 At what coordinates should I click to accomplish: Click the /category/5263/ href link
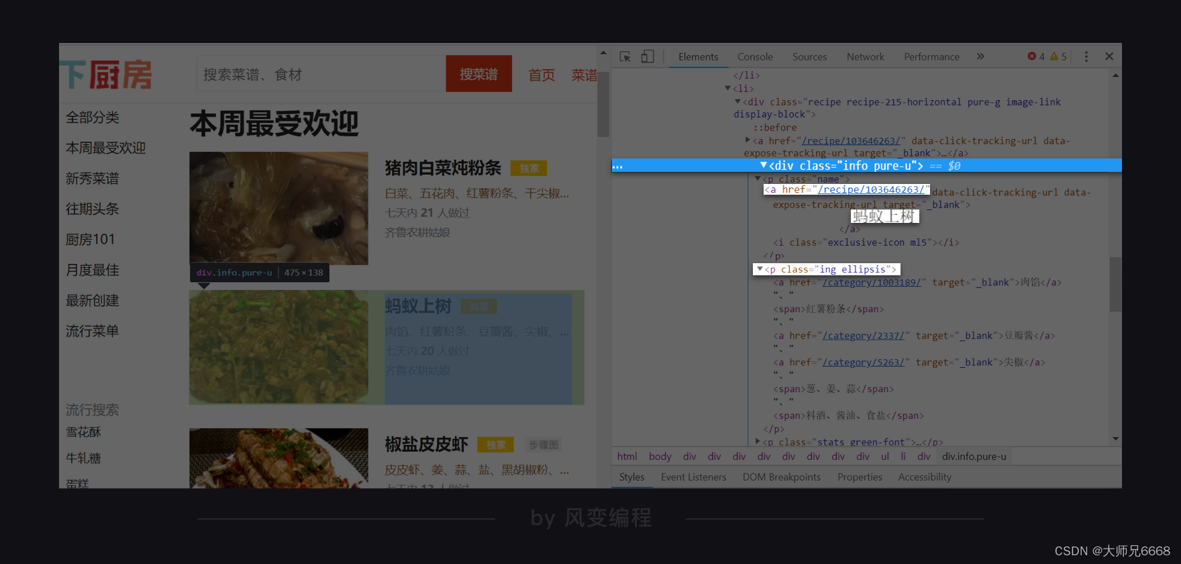click(864, 363)
